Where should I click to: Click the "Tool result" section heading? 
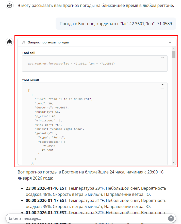[30, 80]
